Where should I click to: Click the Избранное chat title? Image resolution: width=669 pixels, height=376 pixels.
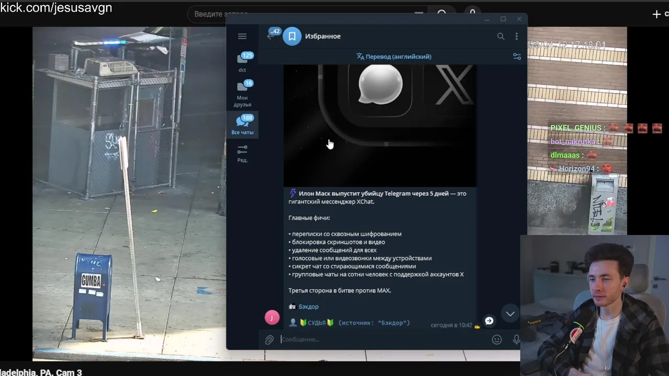click(323, 36)
